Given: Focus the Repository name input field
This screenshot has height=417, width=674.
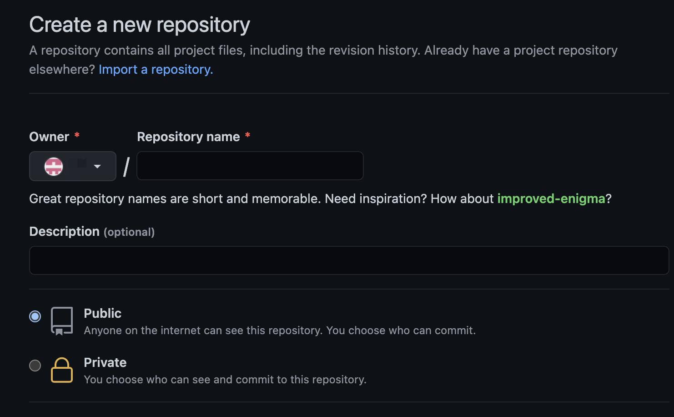Looking at the screenshot, I should point(250,166).
